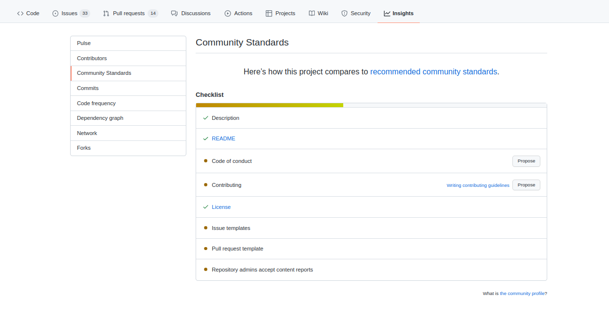609x319 pixels.
Task: Click the Projects table icon
Action: pyautogui.click(x=269, y=13)
